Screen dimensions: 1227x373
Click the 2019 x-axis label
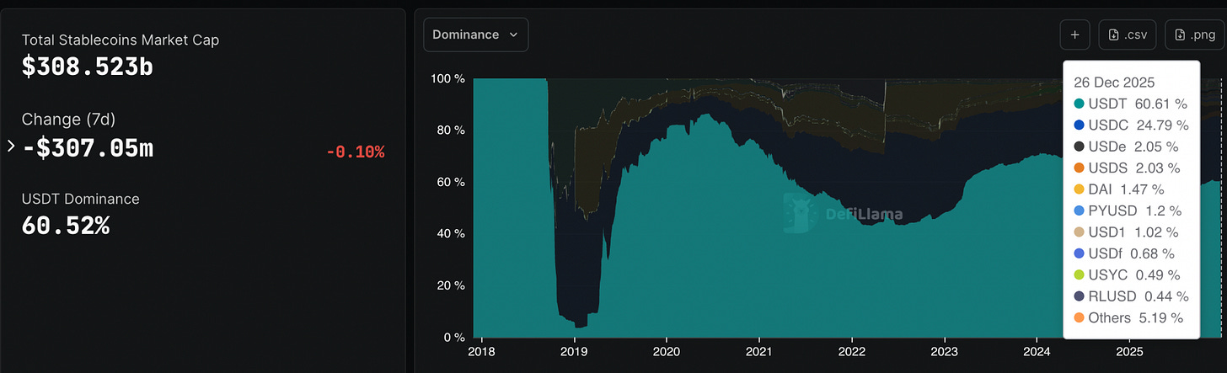pos(574,351)
